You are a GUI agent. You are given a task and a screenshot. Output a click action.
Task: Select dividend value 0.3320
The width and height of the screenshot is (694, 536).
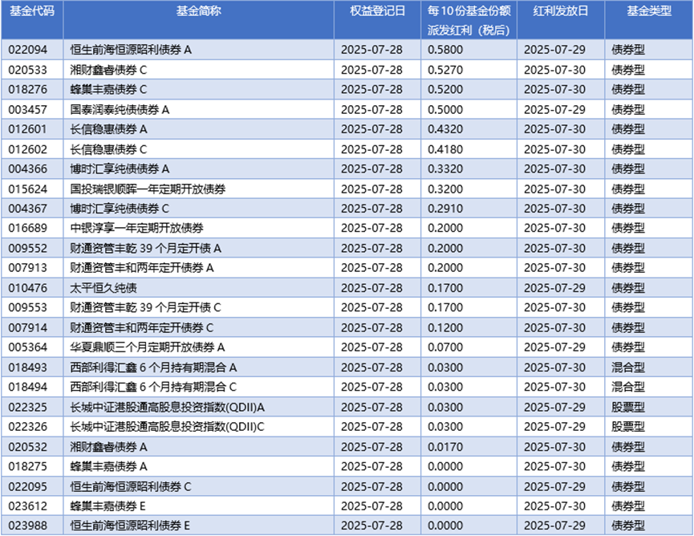point(445,169)
